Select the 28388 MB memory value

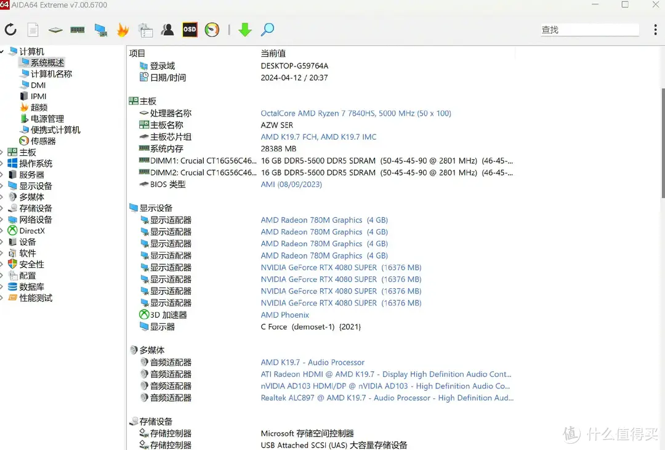[278, 149]
